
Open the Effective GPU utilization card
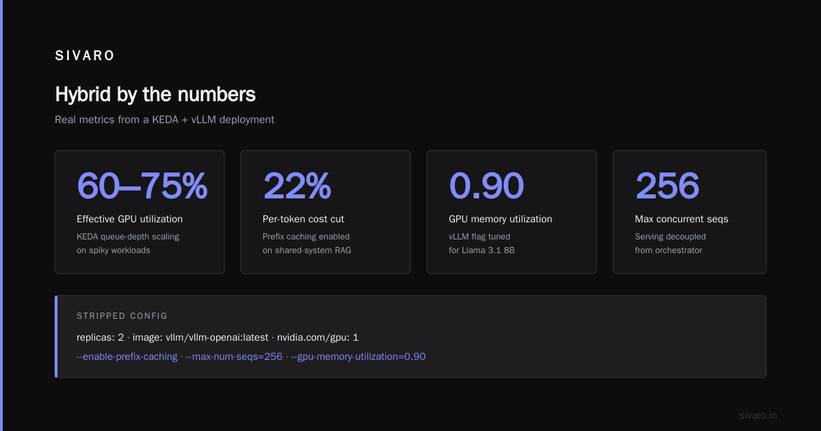click(140, 212)
